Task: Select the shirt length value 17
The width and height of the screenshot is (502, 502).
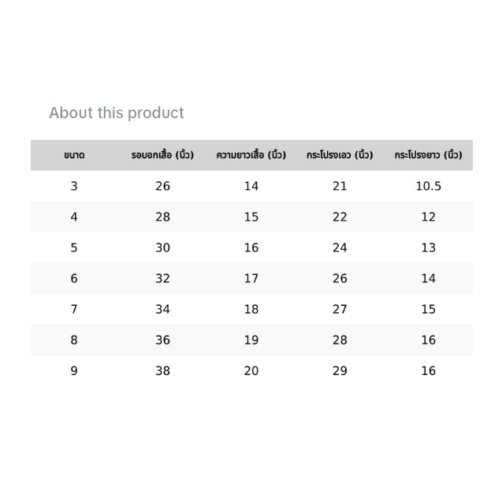Action: [x=251, y=278]
